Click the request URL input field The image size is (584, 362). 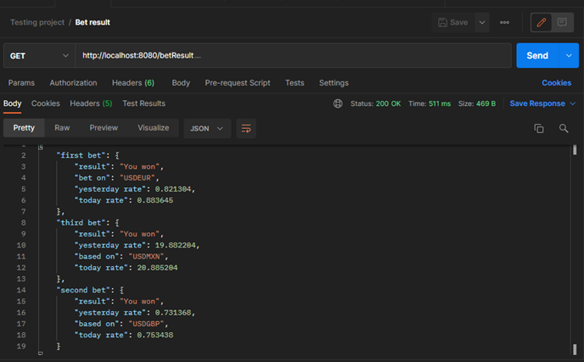[x=293, y=55]
